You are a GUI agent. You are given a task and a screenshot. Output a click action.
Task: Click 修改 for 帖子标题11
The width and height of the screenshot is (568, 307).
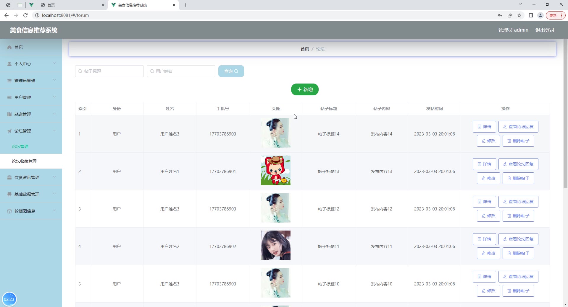488,253
